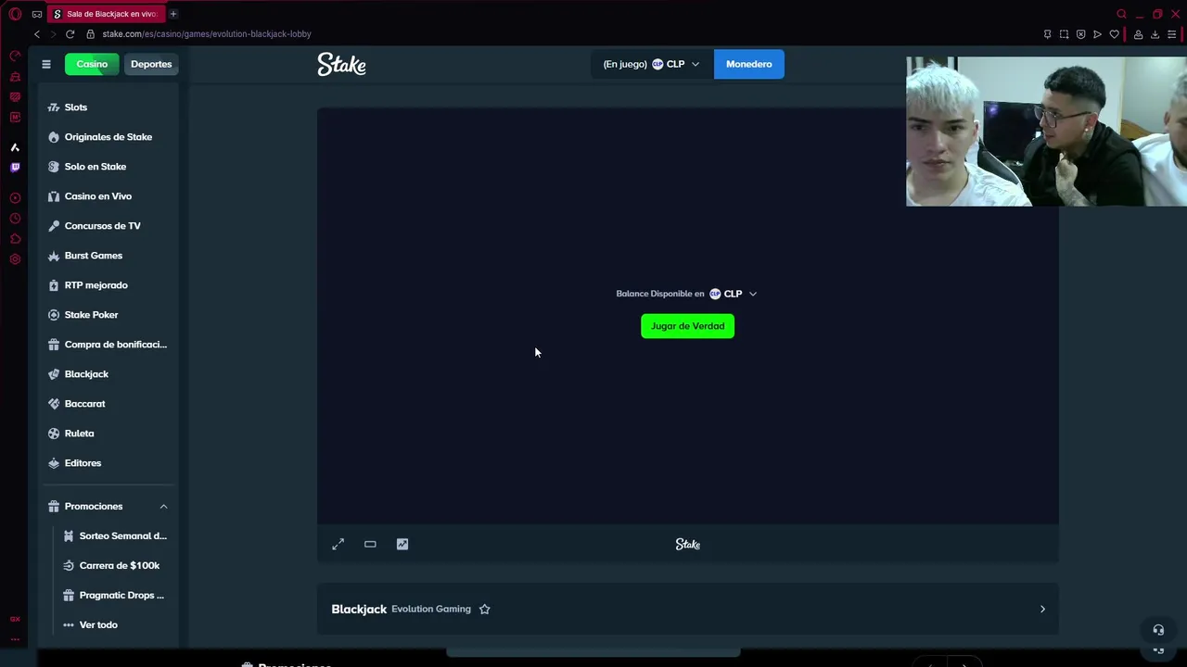This screenshot has height=667, width=1187.
Task: Open Extensions cube icon in sidebar
Action: (x=15, y=239)
